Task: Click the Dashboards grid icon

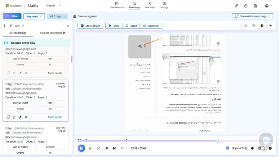Action: (x=117, y=3)
